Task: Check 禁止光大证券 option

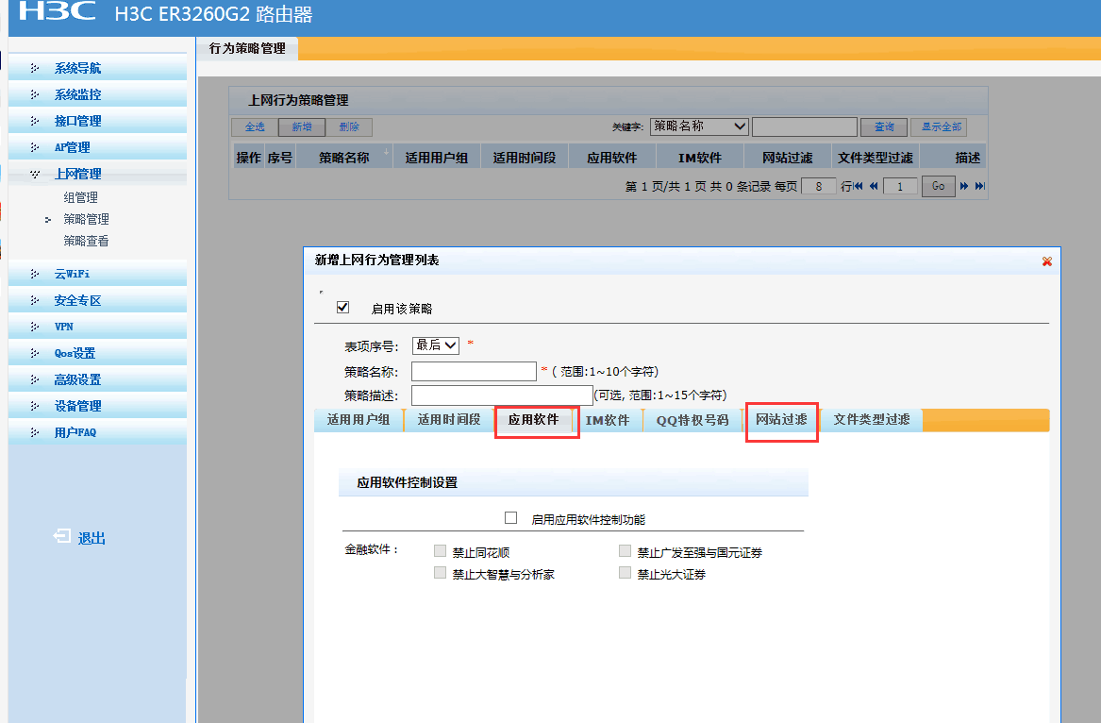Action: click(625, 573)
